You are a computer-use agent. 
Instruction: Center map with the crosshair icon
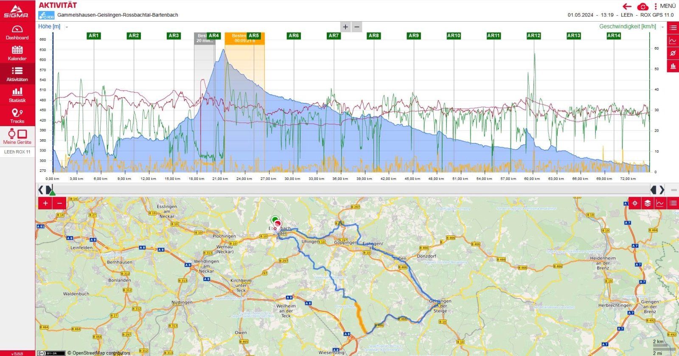pyautogui.click(x=635, y=203)
